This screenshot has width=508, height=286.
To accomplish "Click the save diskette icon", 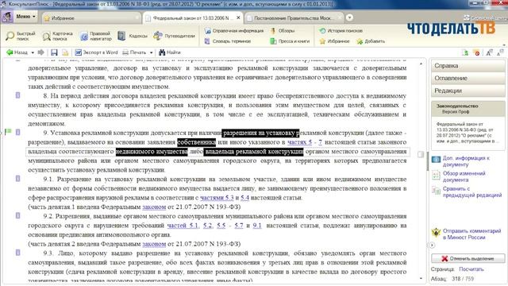I will (54, 52).
